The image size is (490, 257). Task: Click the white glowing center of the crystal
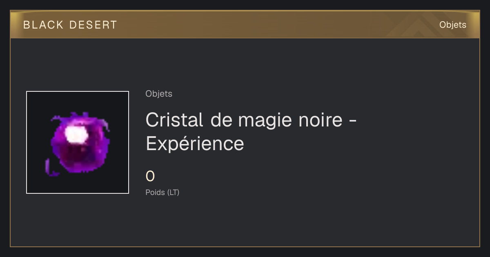click(x=76, y=135)
